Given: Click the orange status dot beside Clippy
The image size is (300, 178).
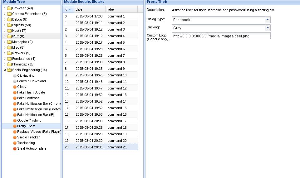Looking at the screenshot, I should (15, 87).
